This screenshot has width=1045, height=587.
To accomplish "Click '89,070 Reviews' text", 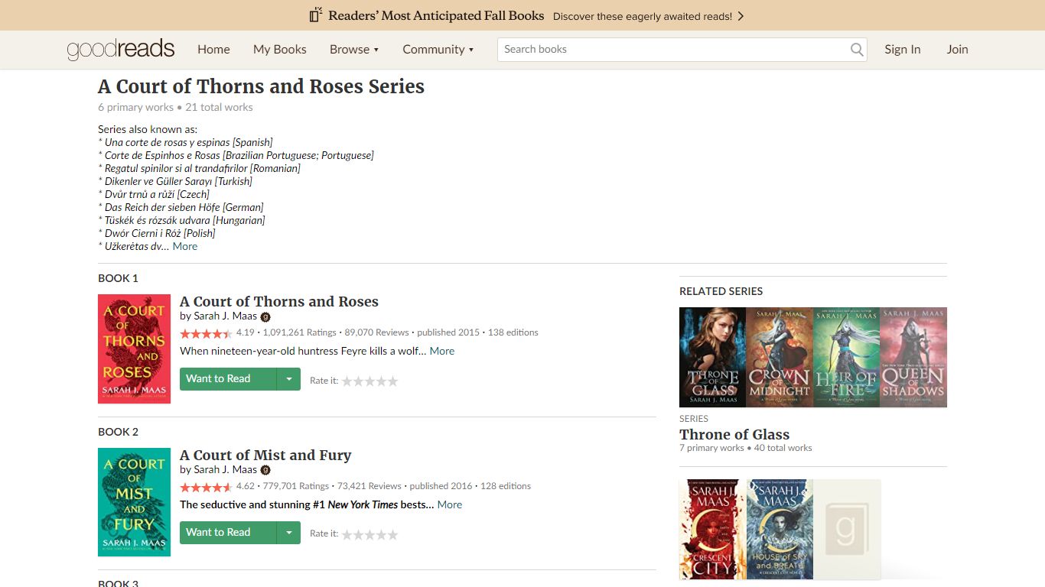I will [376, 332].
